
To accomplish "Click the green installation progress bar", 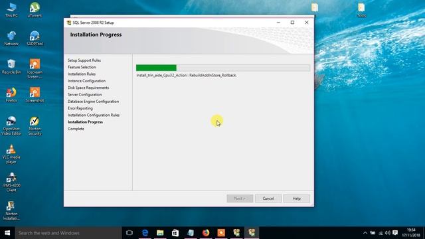I will 223,68.
